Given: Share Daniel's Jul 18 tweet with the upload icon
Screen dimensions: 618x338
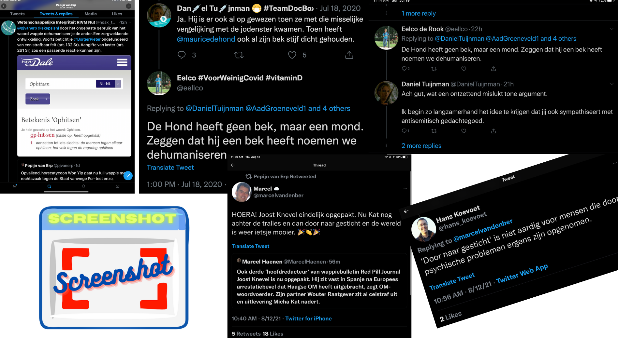Looking at the screenshot, I should click(349, 55).
